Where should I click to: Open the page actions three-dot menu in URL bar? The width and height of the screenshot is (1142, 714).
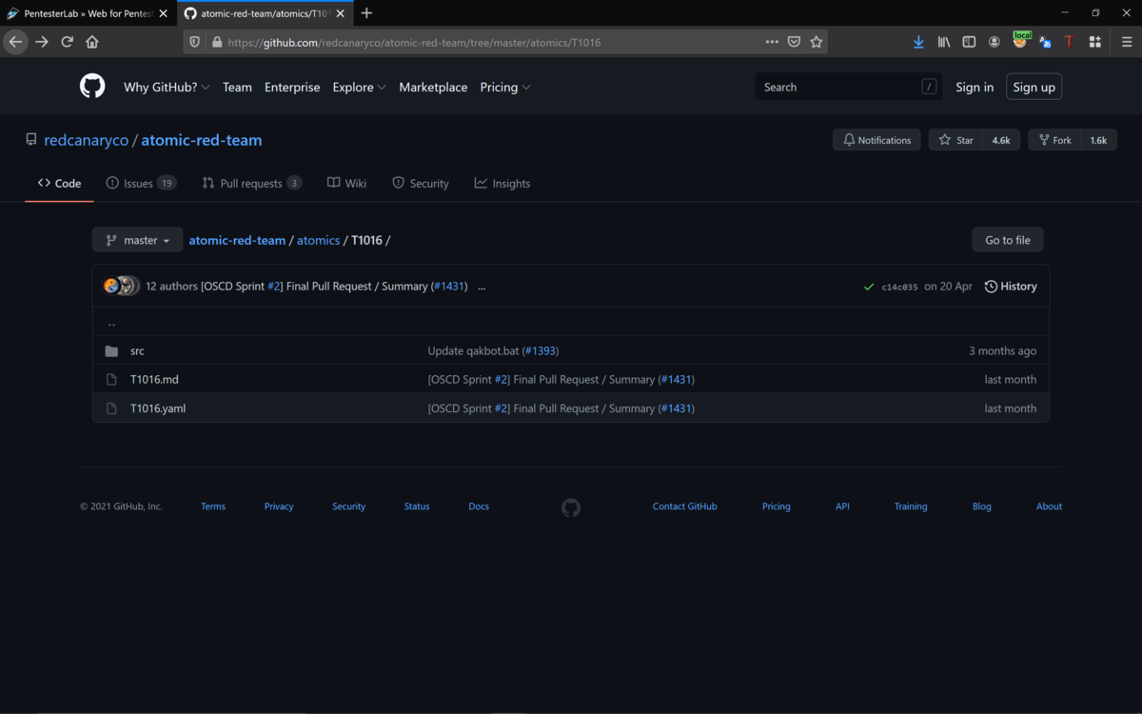pyautogui.click(x=772, y=42)
